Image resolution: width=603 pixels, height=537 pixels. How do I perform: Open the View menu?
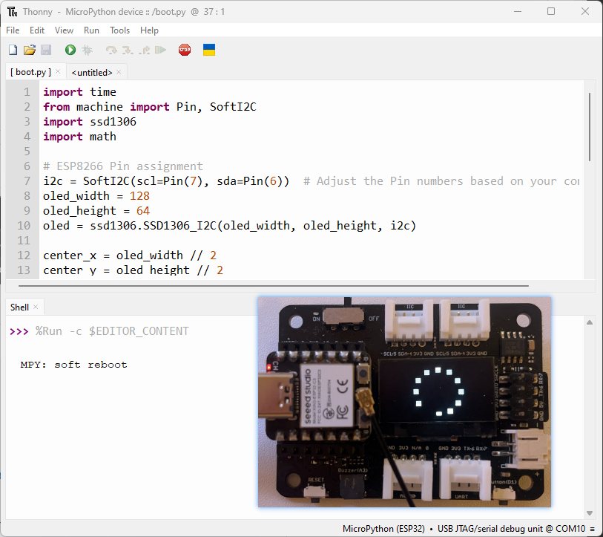64,30
